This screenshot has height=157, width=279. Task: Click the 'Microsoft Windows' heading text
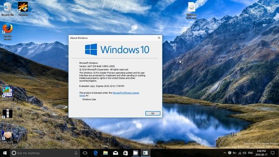pos(88,63)
